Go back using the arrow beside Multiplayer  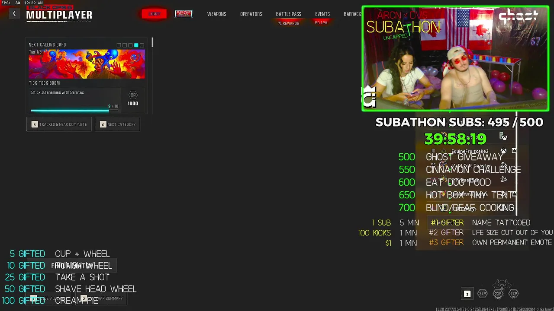pyautogui.click(x=14, y=14)
